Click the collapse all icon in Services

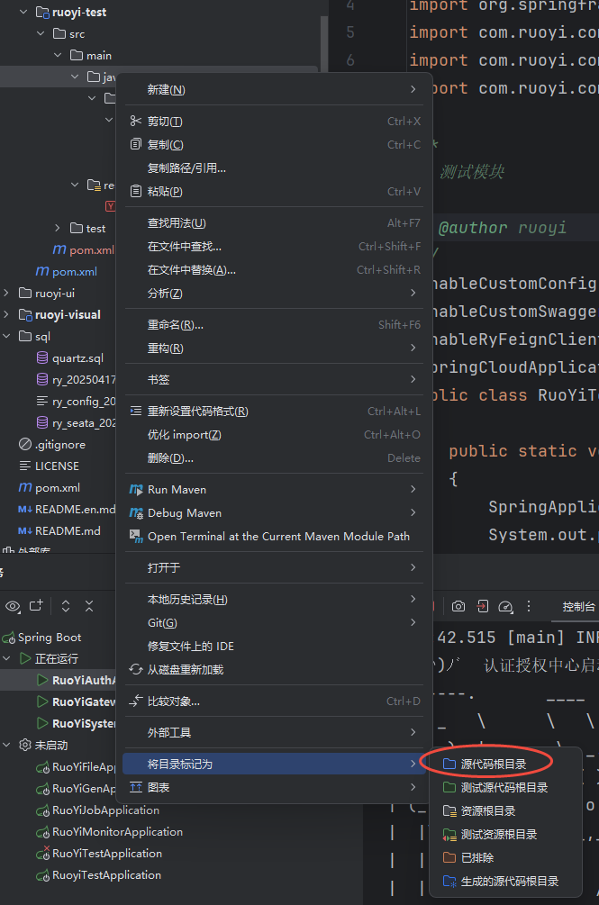89,606
